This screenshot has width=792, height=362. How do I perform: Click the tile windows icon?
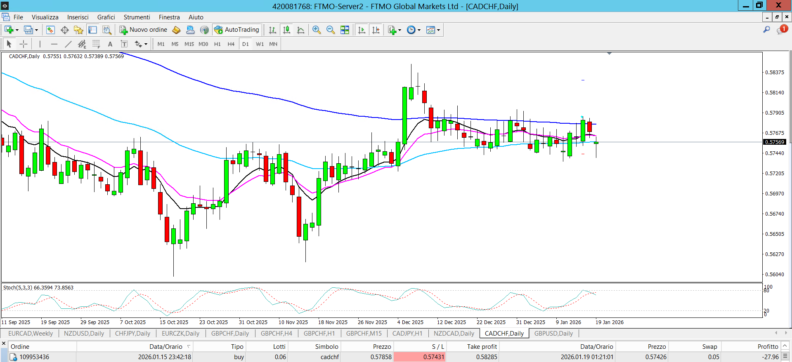tap(345, 30)
